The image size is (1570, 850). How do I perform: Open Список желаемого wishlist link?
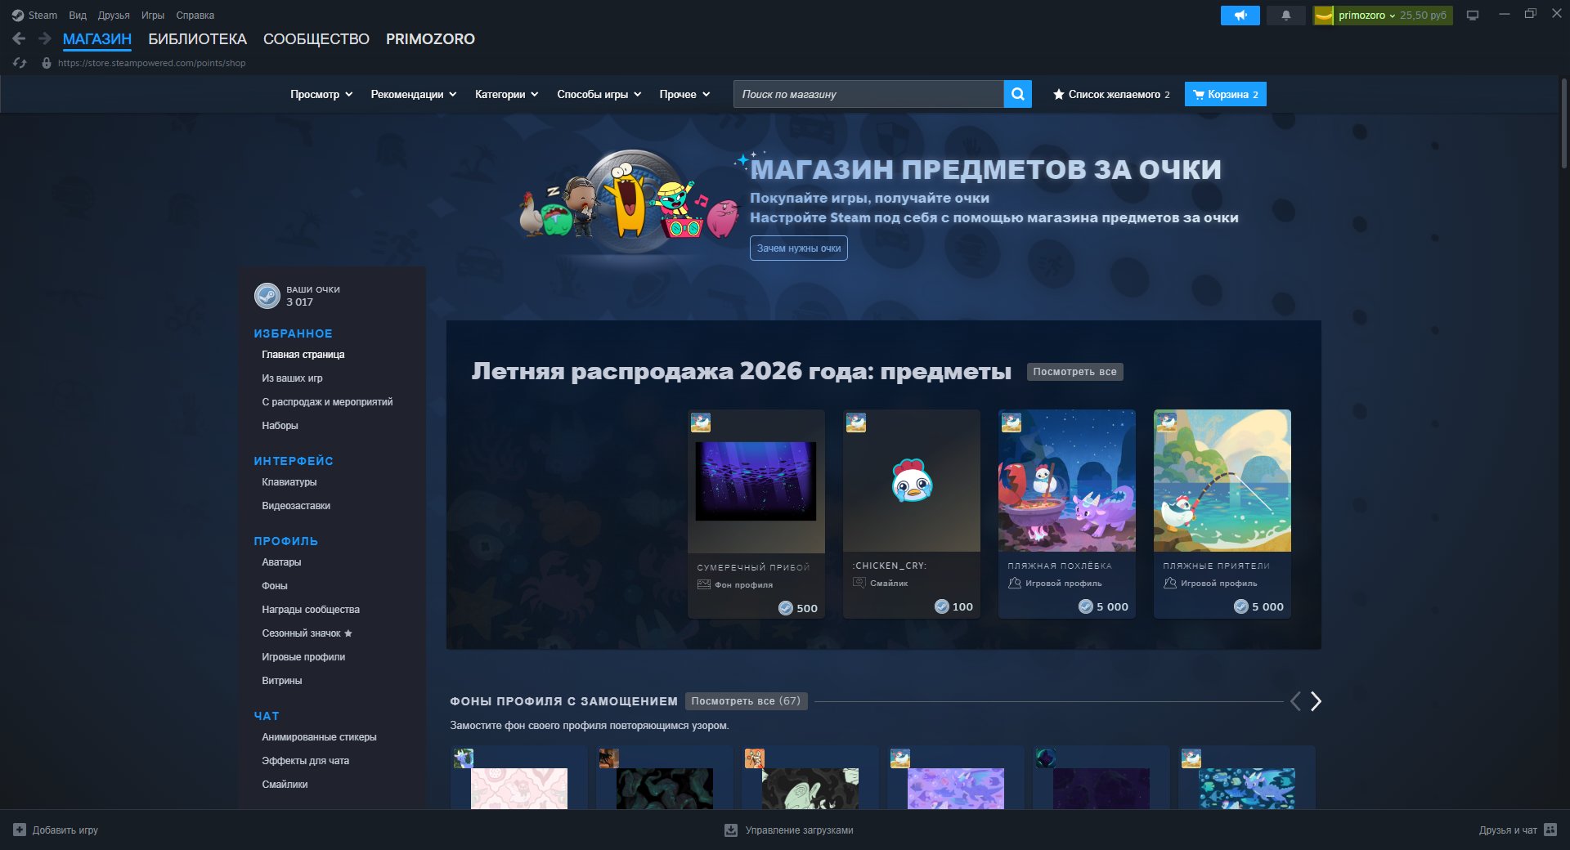[1111, 94]
